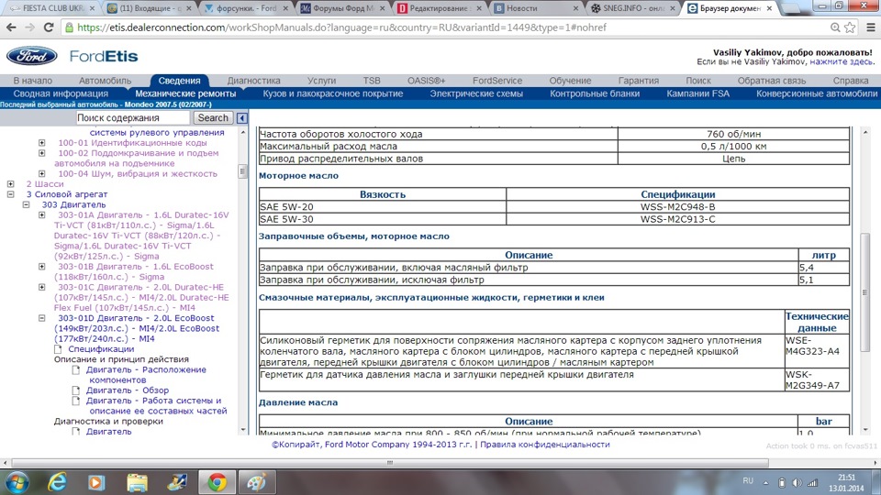Switch to FIESTA CLUB browser tab

pyautogui.click(x=52, y=8)
